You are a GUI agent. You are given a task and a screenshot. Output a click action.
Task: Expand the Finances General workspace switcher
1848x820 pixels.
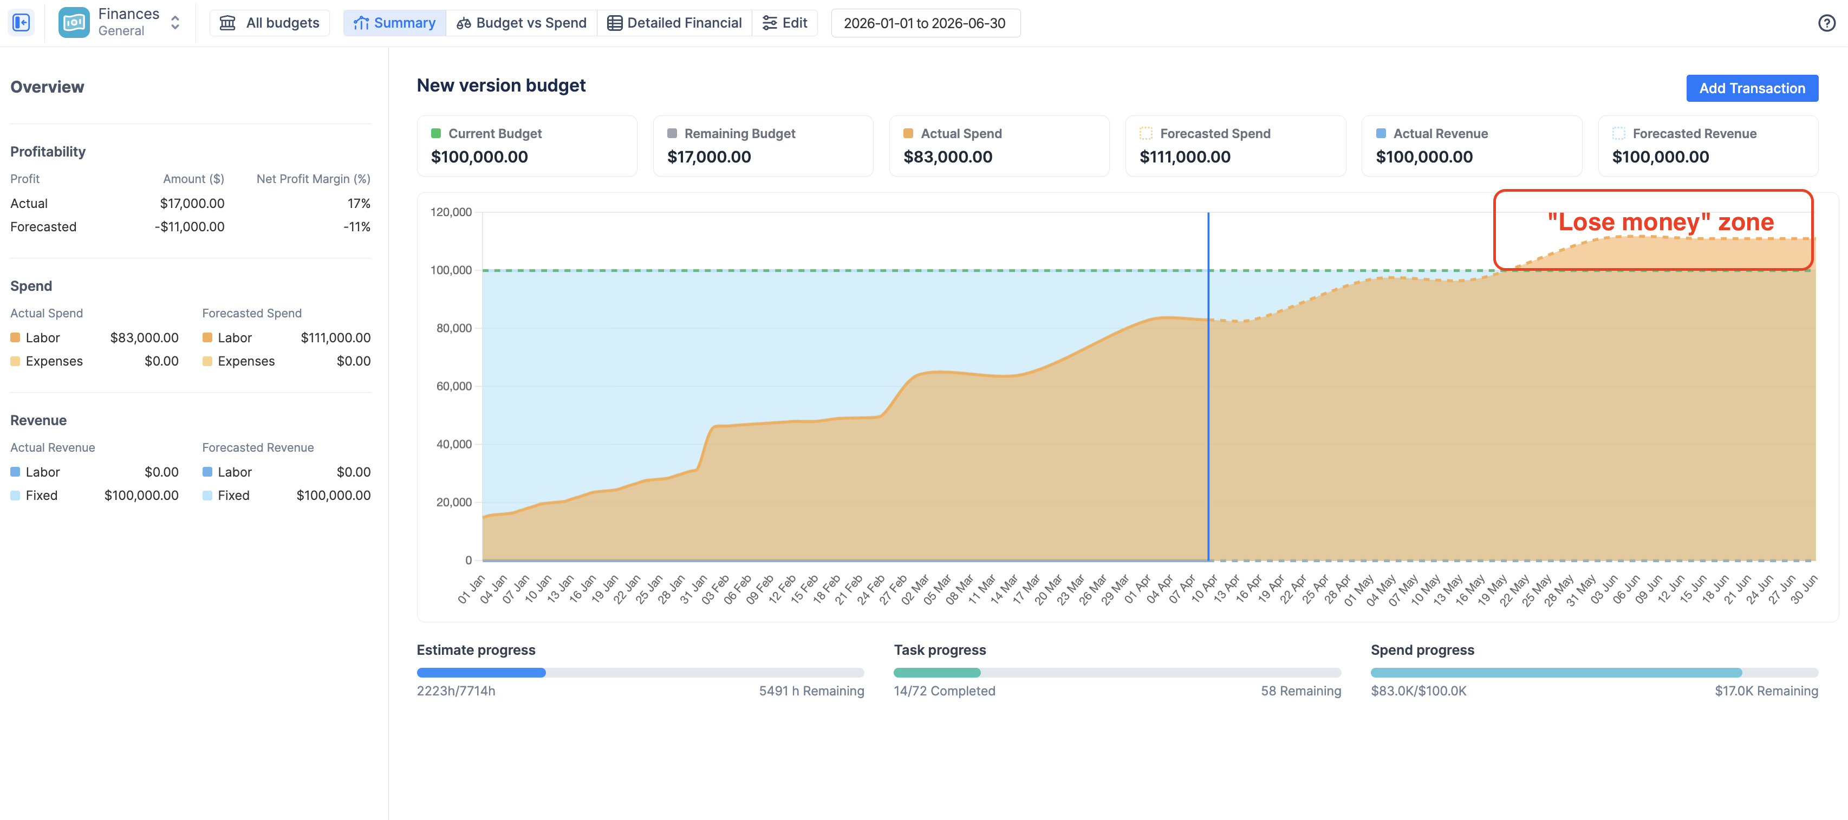175,23
